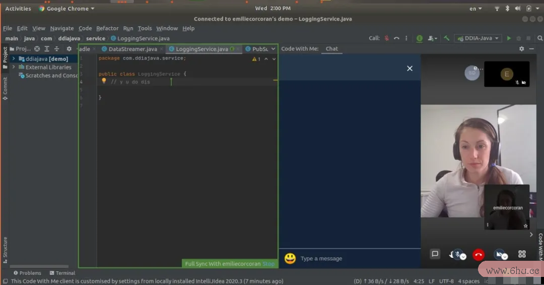Close the chat banner with X
The width and height of the screenshot is (544, 285).
pyautogui.click(x=410, y=69)
